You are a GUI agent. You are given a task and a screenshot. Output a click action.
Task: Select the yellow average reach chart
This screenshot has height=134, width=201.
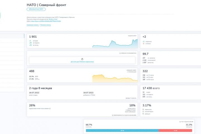tap(115, 78)
